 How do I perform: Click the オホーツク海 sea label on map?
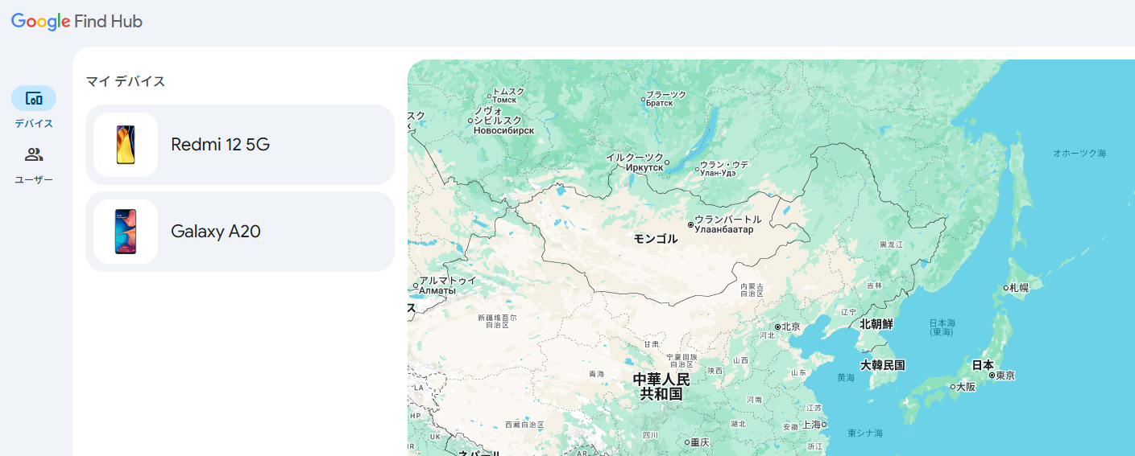tap(1079, 153)
